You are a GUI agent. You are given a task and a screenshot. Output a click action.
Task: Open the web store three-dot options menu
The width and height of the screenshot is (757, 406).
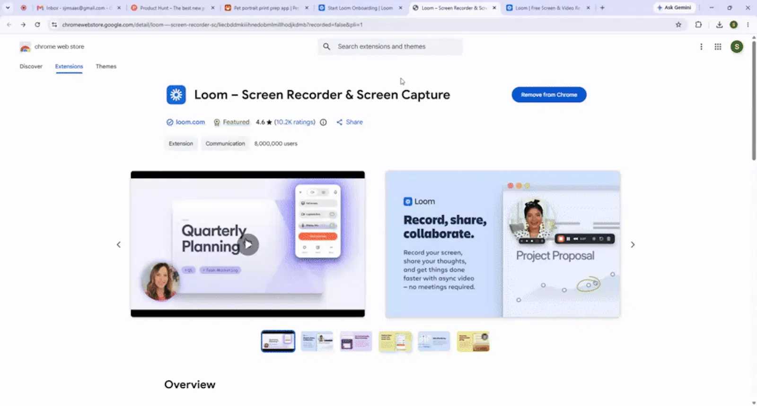click(701, 46)
